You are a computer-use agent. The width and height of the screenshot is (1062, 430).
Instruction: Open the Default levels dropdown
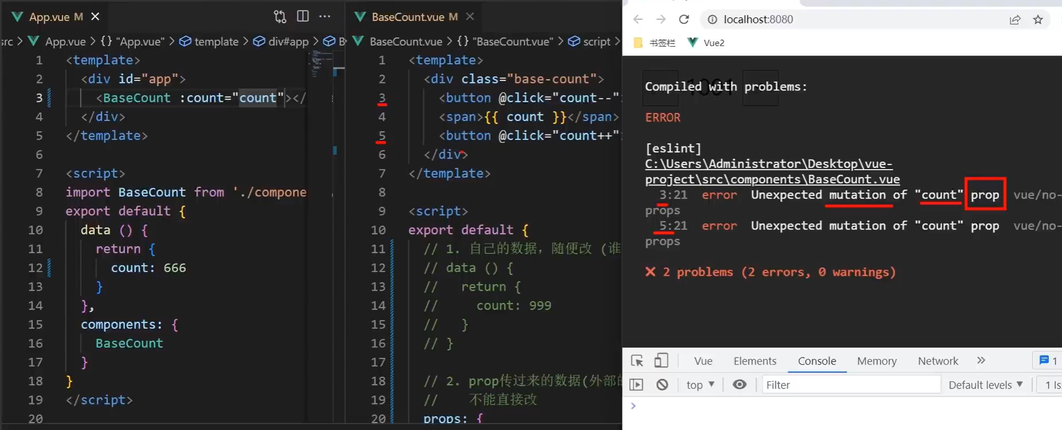tap(985, 385)
